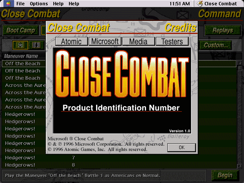Click Begin to start the battle
Screen dimensions: 244x183
click(225, 175)
